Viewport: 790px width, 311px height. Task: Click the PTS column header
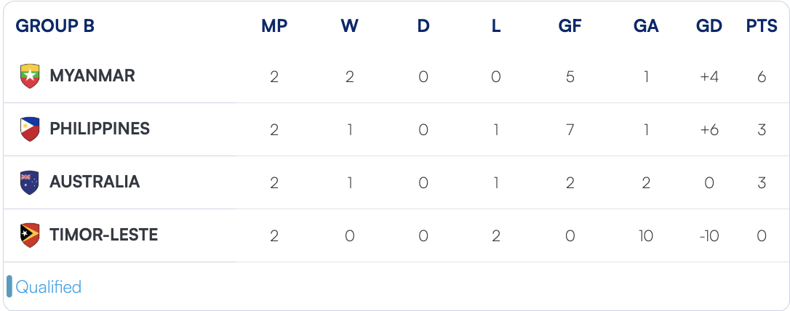click(x=762, y=26)
